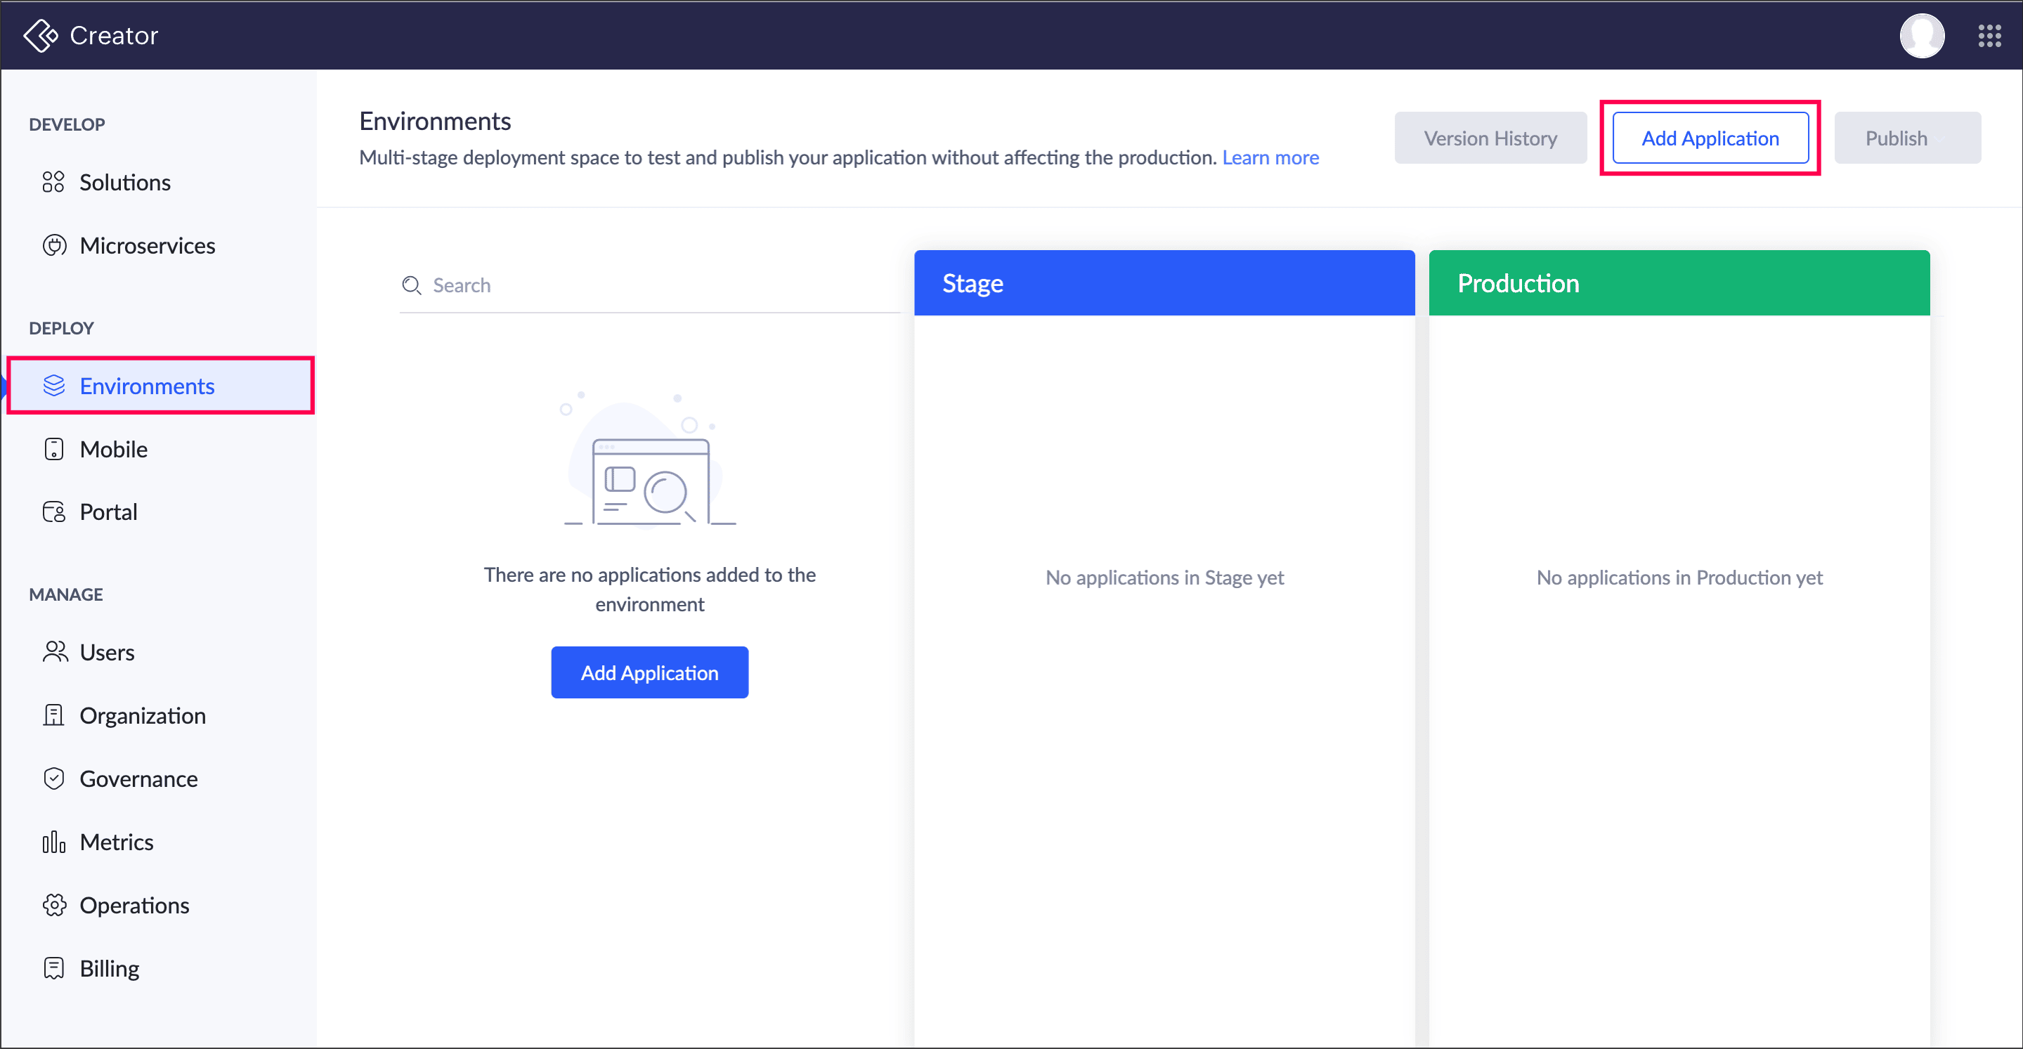Click the Mobile sidebar icon

53,449
